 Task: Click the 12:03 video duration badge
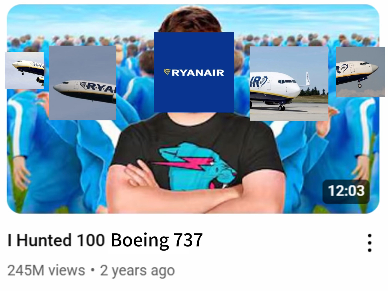pyautogui.click(x=346, y=191)
